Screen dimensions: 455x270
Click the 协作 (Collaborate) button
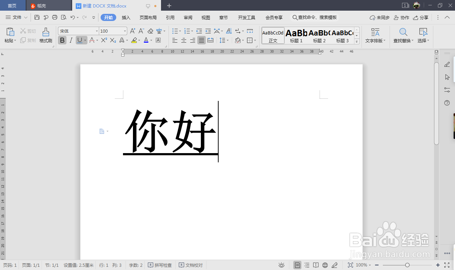(401, 17)
